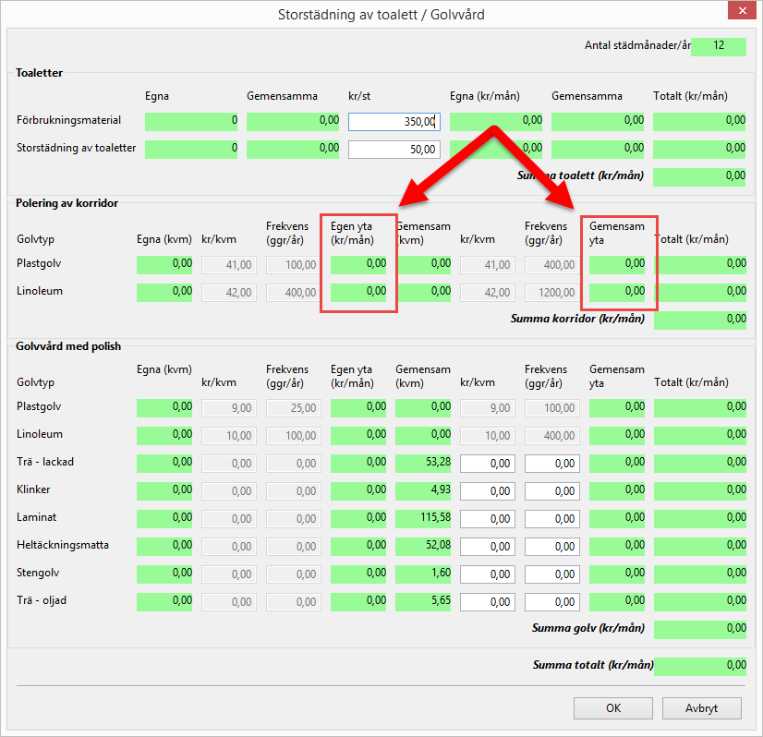This screenshot has width=763, height=737.
Task: Select Trä - lackad shared area 53,28
Action: tap(423, 463)
